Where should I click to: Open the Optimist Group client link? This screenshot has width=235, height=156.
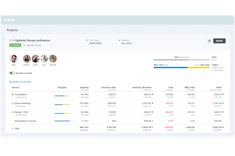click(x=34, y=45)
